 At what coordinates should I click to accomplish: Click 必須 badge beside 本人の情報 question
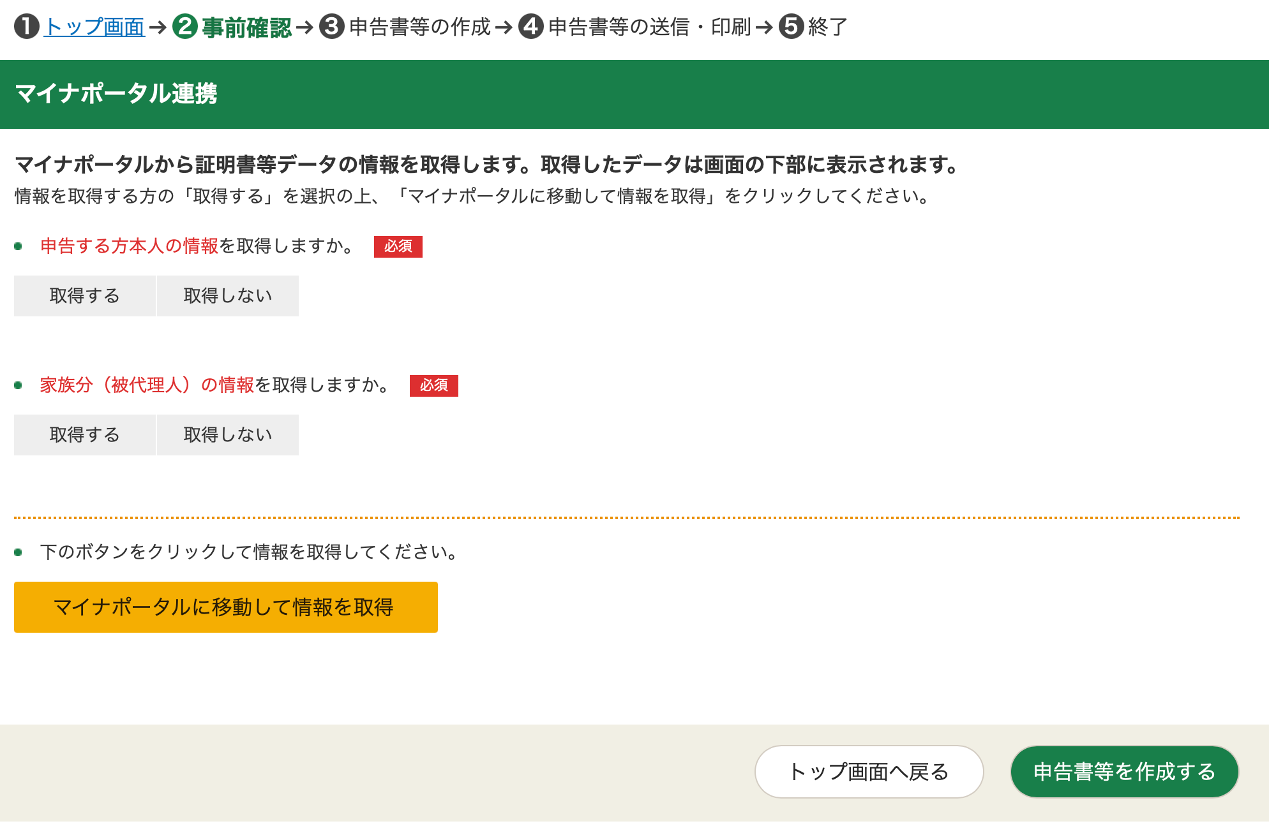pyautogui.click(x=398, y=246)
